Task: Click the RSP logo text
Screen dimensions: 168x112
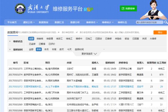Action: (x=88, y=9)
